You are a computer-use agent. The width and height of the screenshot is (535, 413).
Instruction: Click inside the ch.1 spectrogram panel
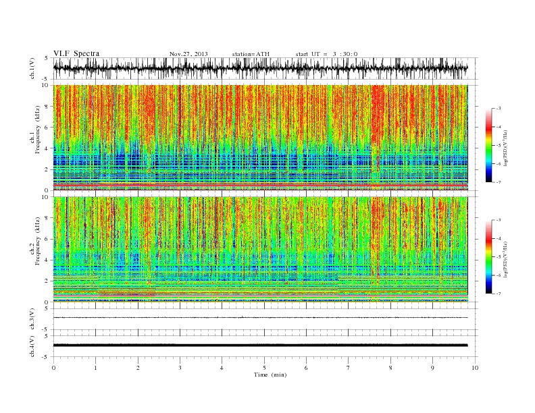coord(261,138)
